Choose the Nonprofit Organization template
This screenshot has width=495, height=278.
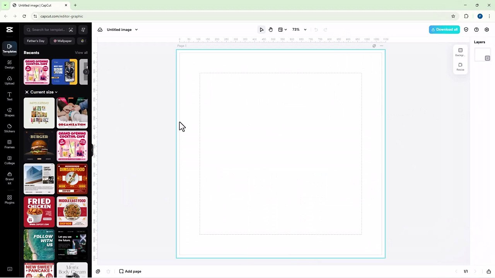tap(72, 113)
